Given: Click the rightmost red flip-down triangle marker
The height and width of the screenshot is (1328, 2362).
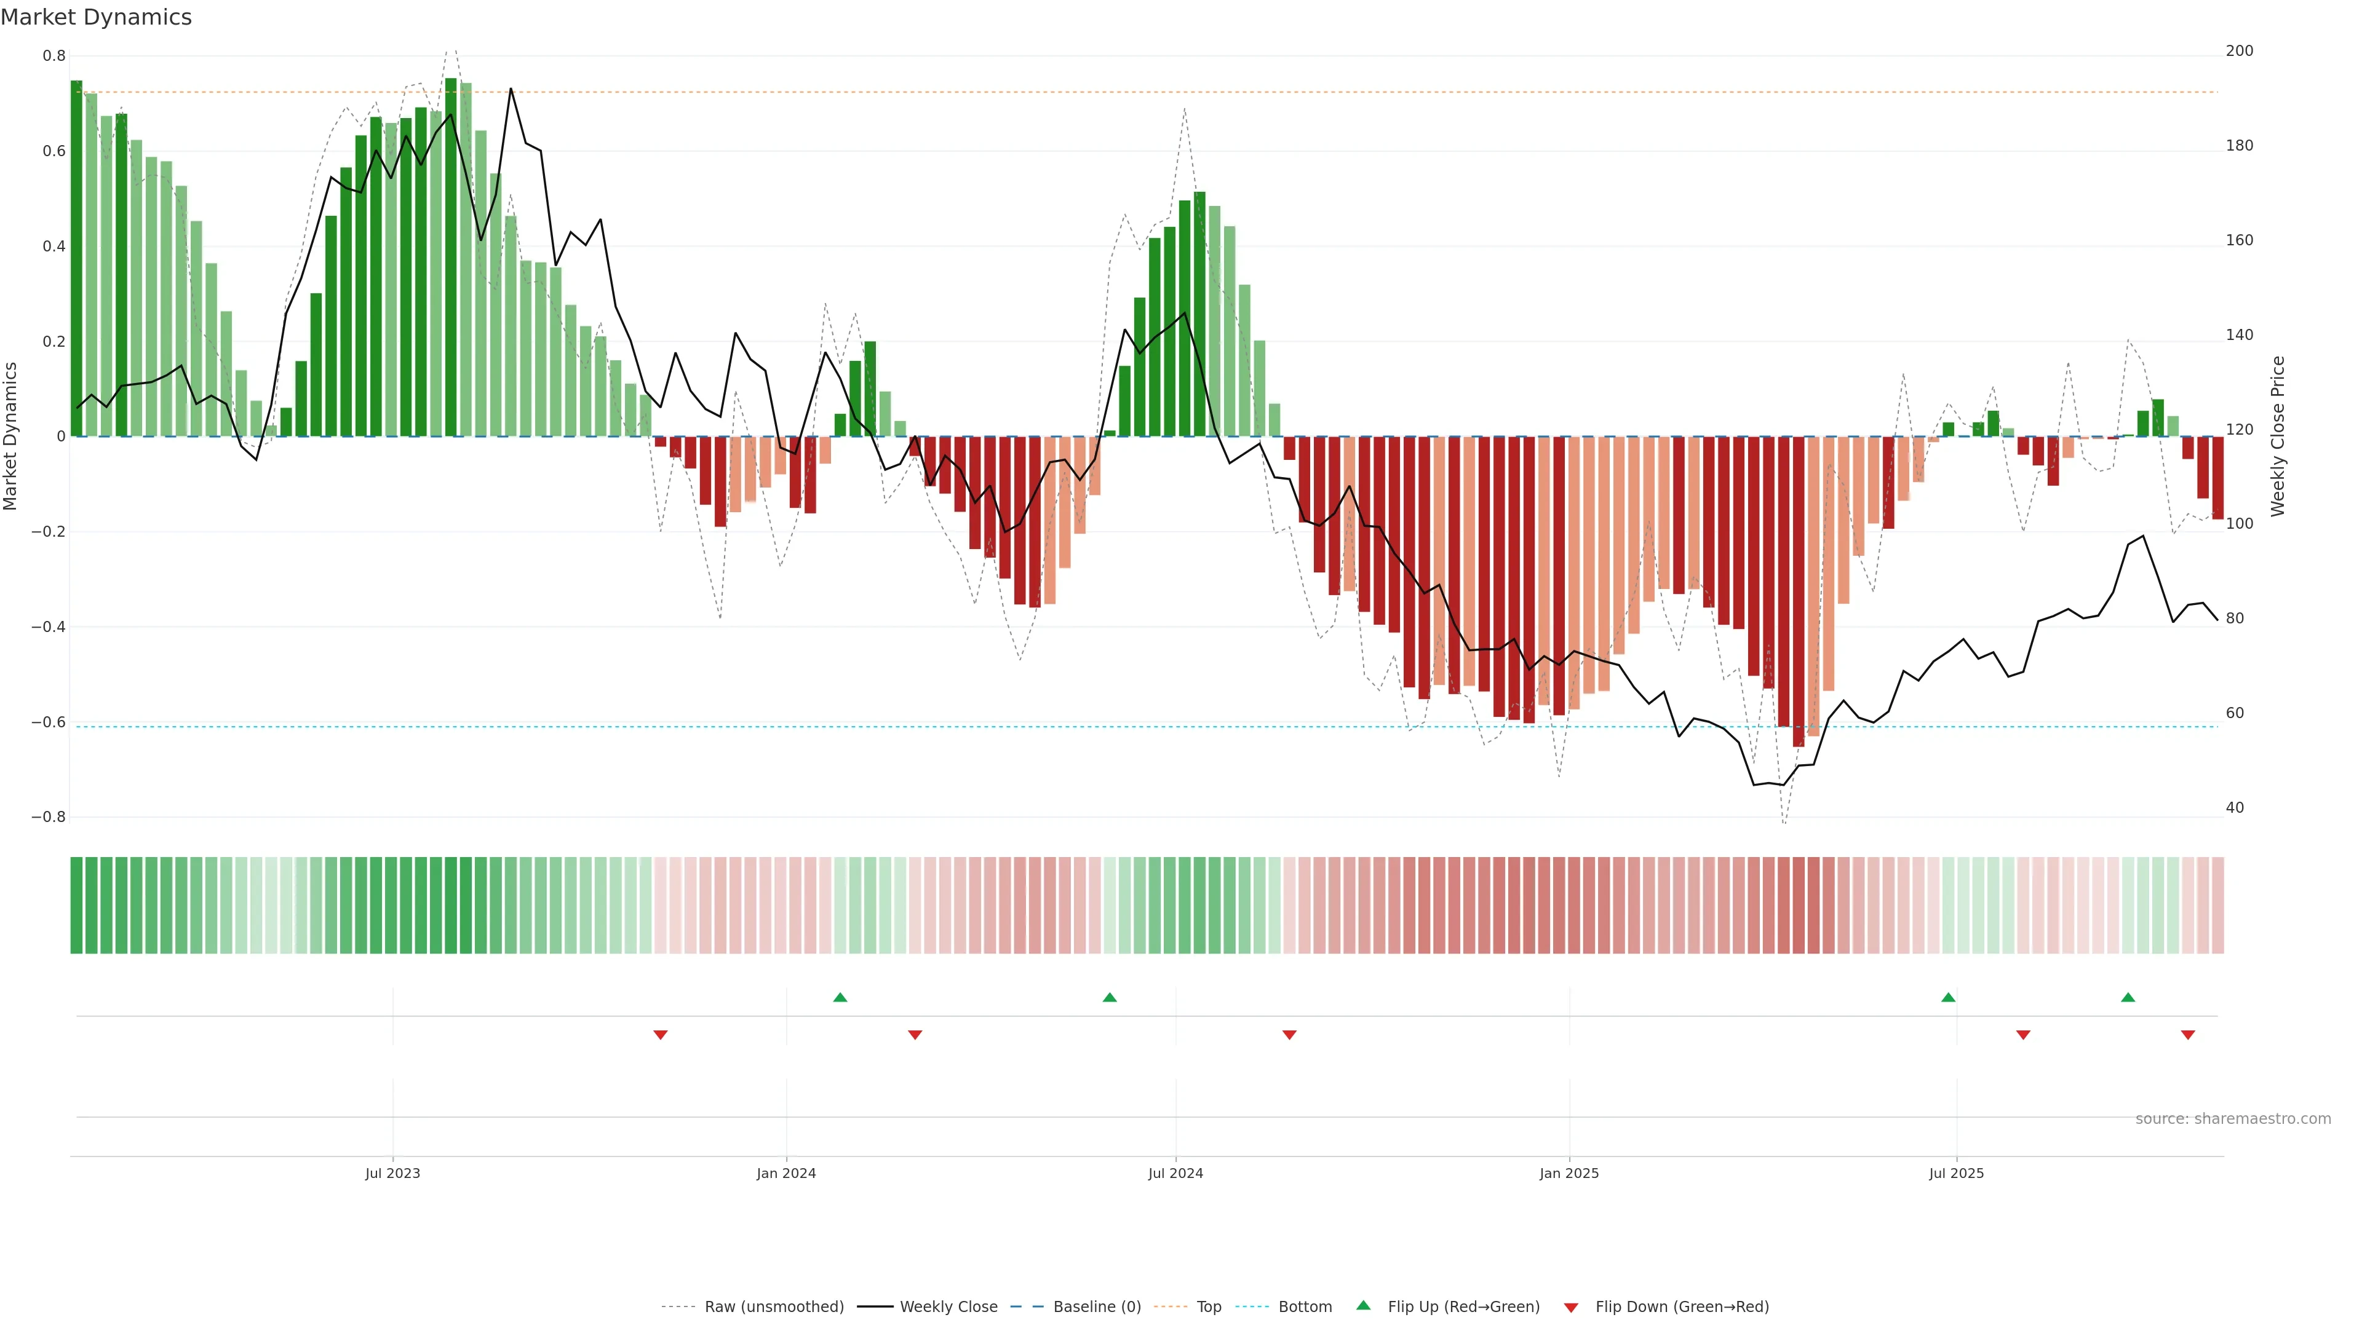Looking at the screenshot, I should pos(2188,1035).
